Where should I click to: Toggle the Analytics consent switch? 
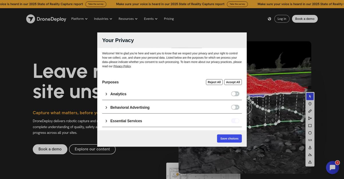235,94
